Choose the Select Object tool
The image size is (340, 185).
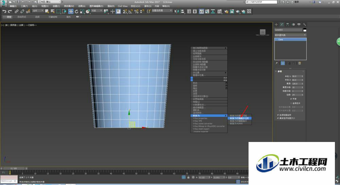click(x=47, y=12)
